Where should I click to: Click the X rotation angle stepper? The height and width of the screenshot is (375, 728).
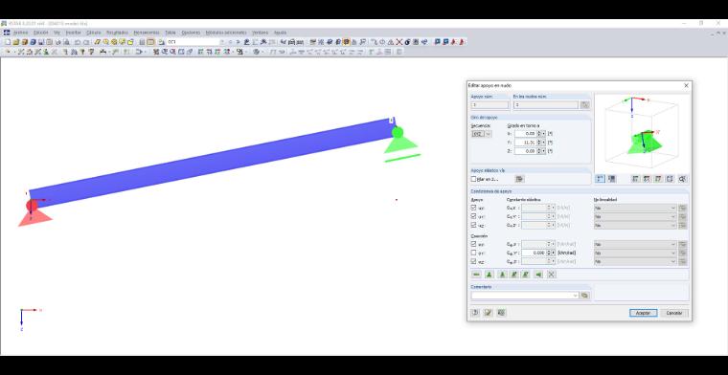[x=538, y=134]
